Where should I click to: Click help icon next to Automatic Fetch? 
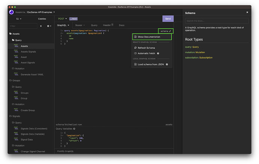(158, 53)
